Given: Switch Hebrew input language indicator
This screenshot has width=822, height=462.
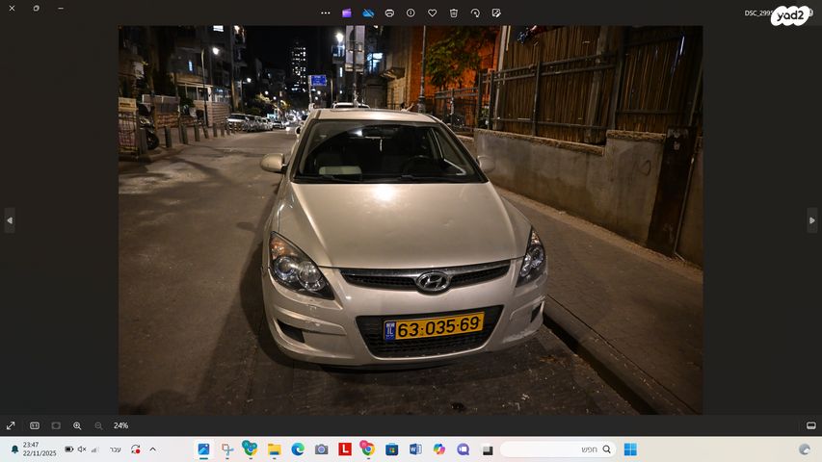Looking at the screenshot, I should (x=116, y=449).
